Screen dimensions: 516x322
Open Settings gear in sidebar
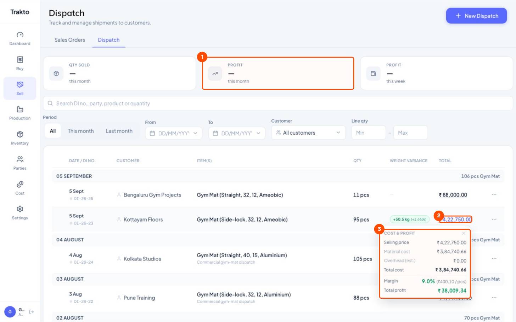point(20,209)
